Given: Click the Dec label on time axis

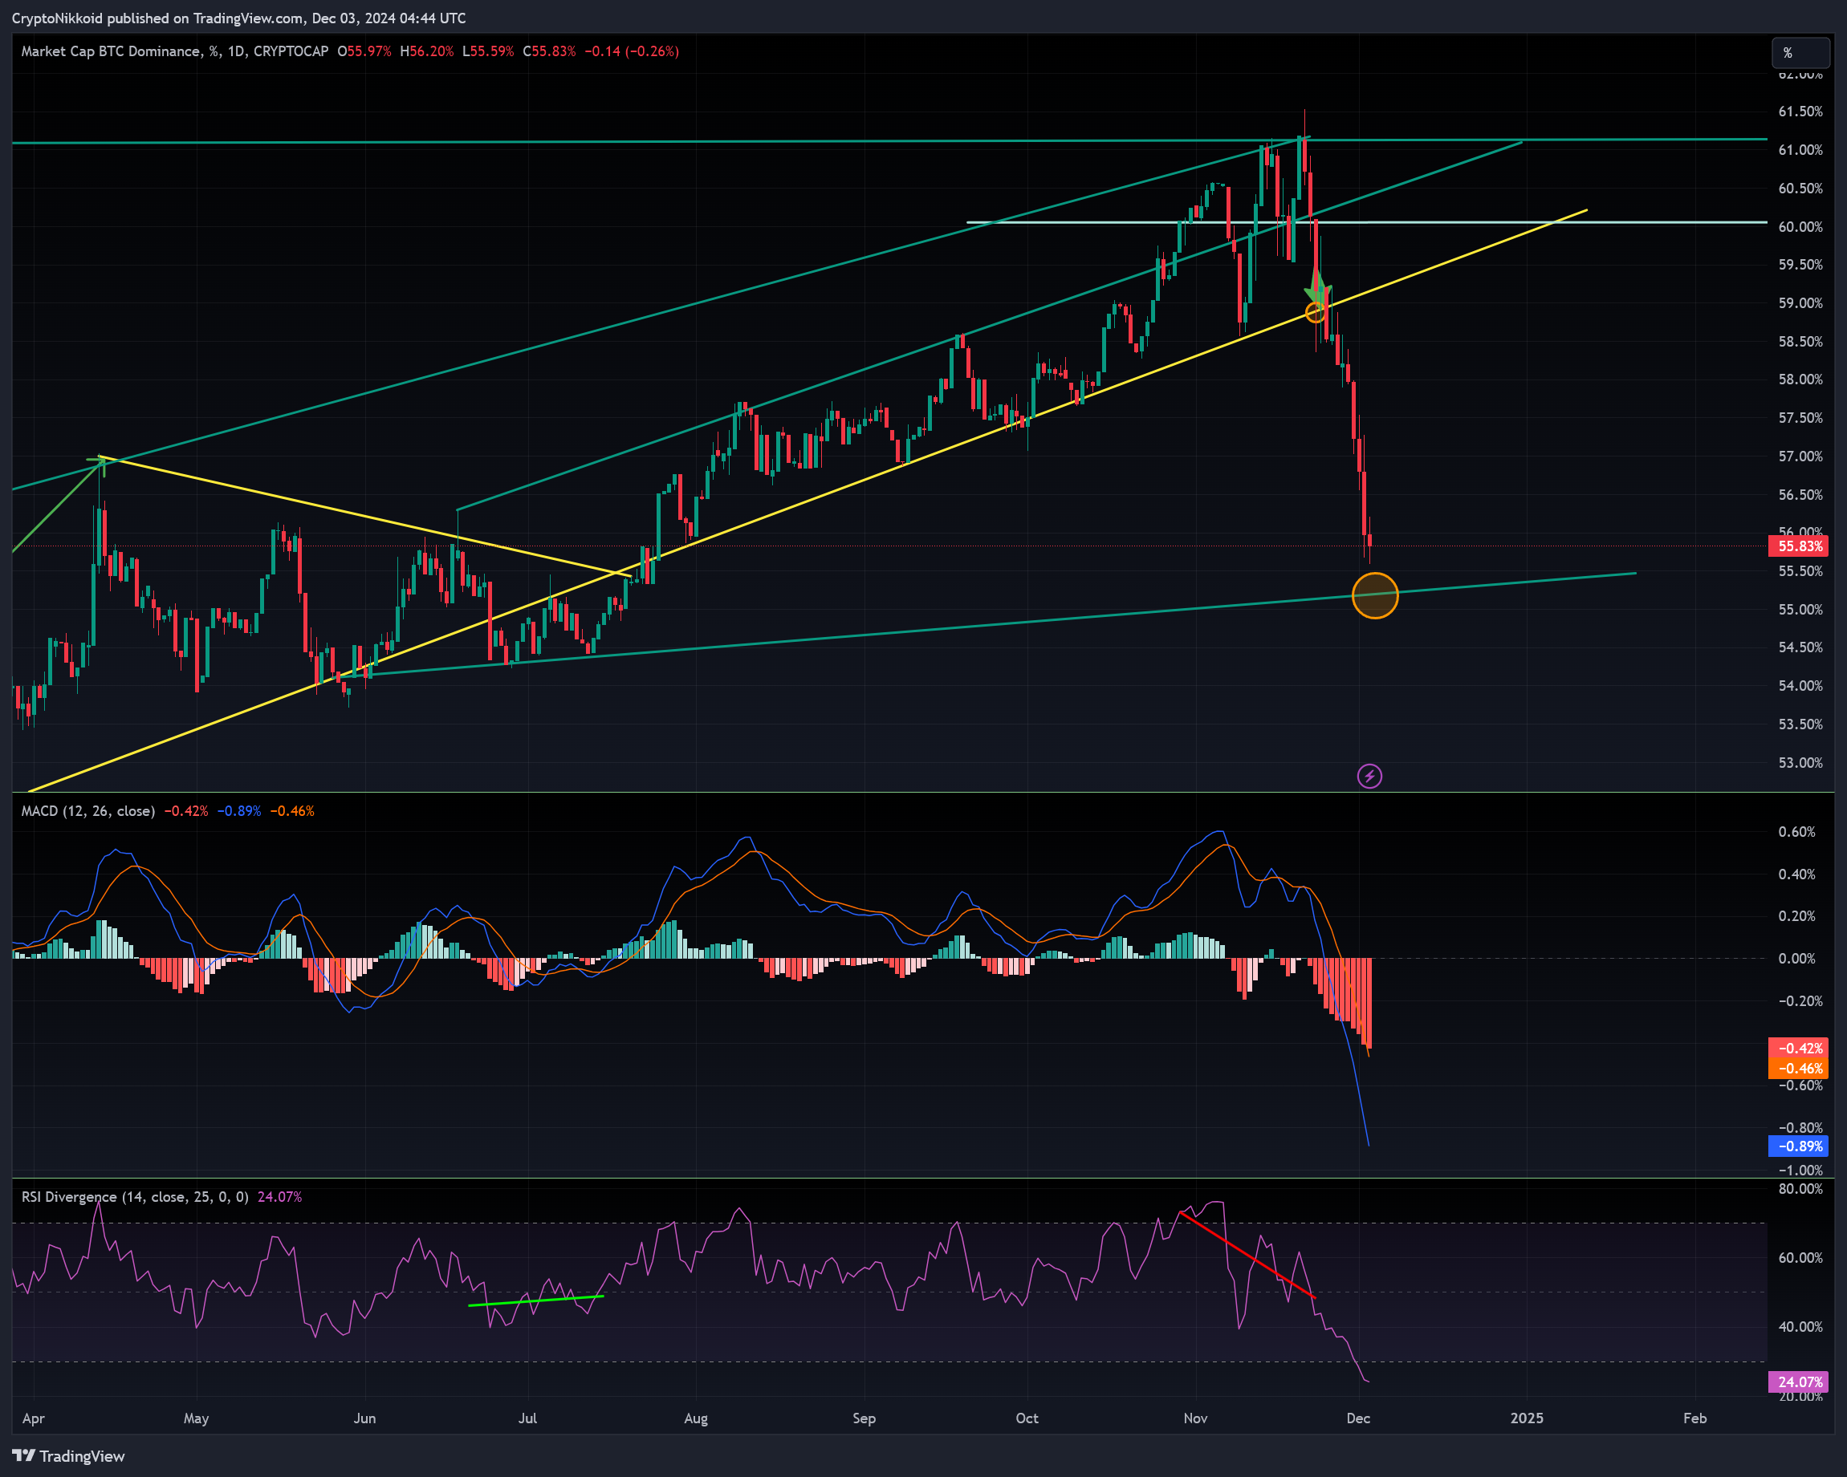Looking at the screenshot, I should coord(1359,1418).
